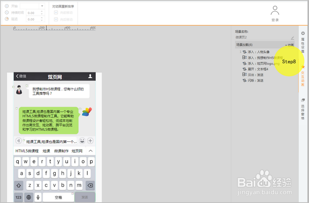This screenshot has width=309, height=203.
Task: Click keyboard suggestion 炫页网
Action: 77,151
